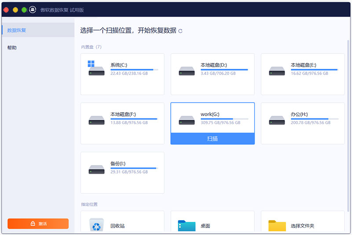
Task: Click the 系统(C:) usage bar
Action: pos(134,70)
